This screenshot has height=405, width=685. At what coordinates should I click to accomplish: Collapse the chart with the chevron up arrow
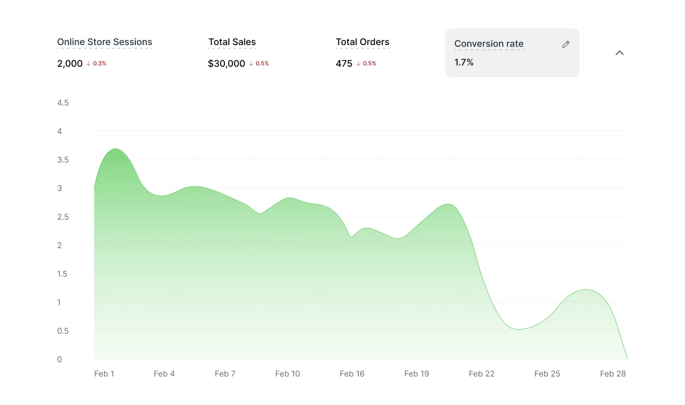click(619, 53)
